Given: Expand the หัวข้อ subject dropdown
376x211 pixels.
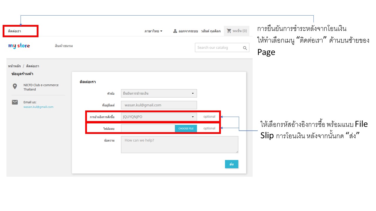Looking at the screenshot, I should click(159, 93).
